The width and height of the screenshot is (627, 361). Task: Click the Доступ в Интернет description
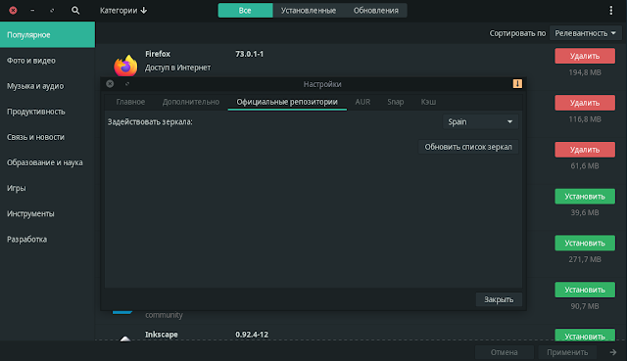[177, 68]
